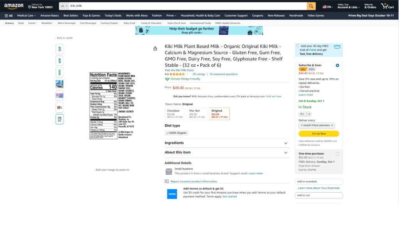
Task: Click the Amazon logo
Action: click(x=14, y=6)
